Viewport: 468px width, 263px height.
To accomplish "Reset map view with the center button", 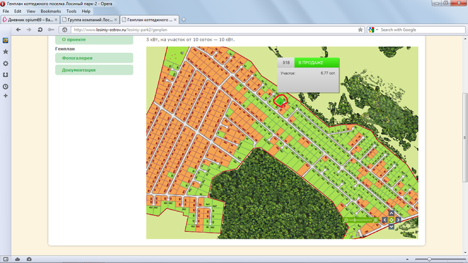I will pyautogui.click(x=391, y=220).
